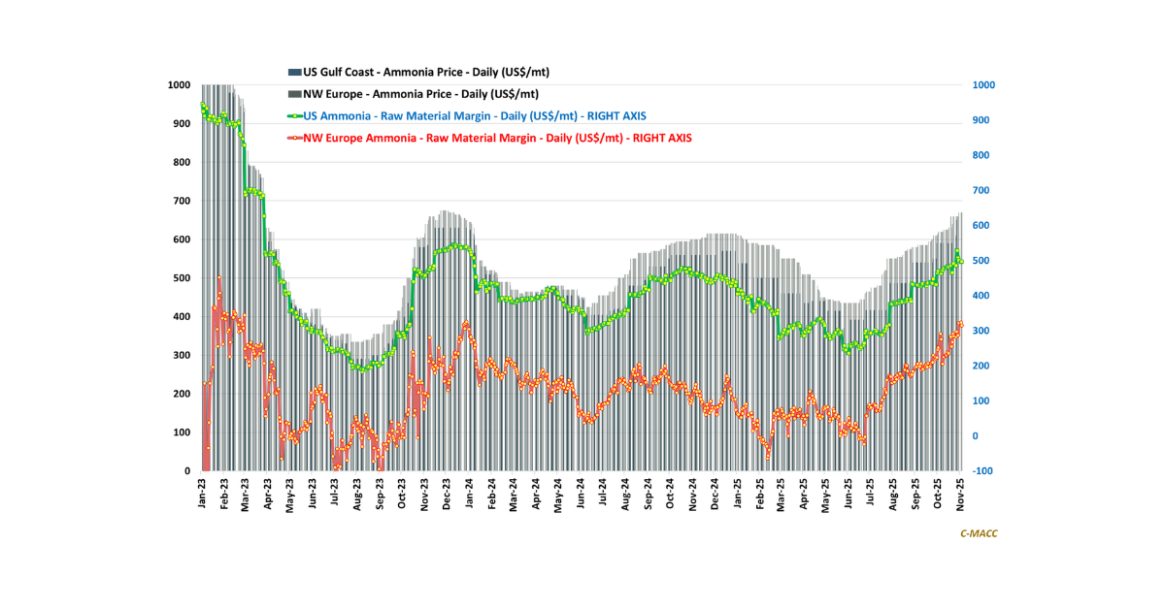1165x608 pixels.
Task: Click the -100 label on right axis
Action: coord(982,471)
